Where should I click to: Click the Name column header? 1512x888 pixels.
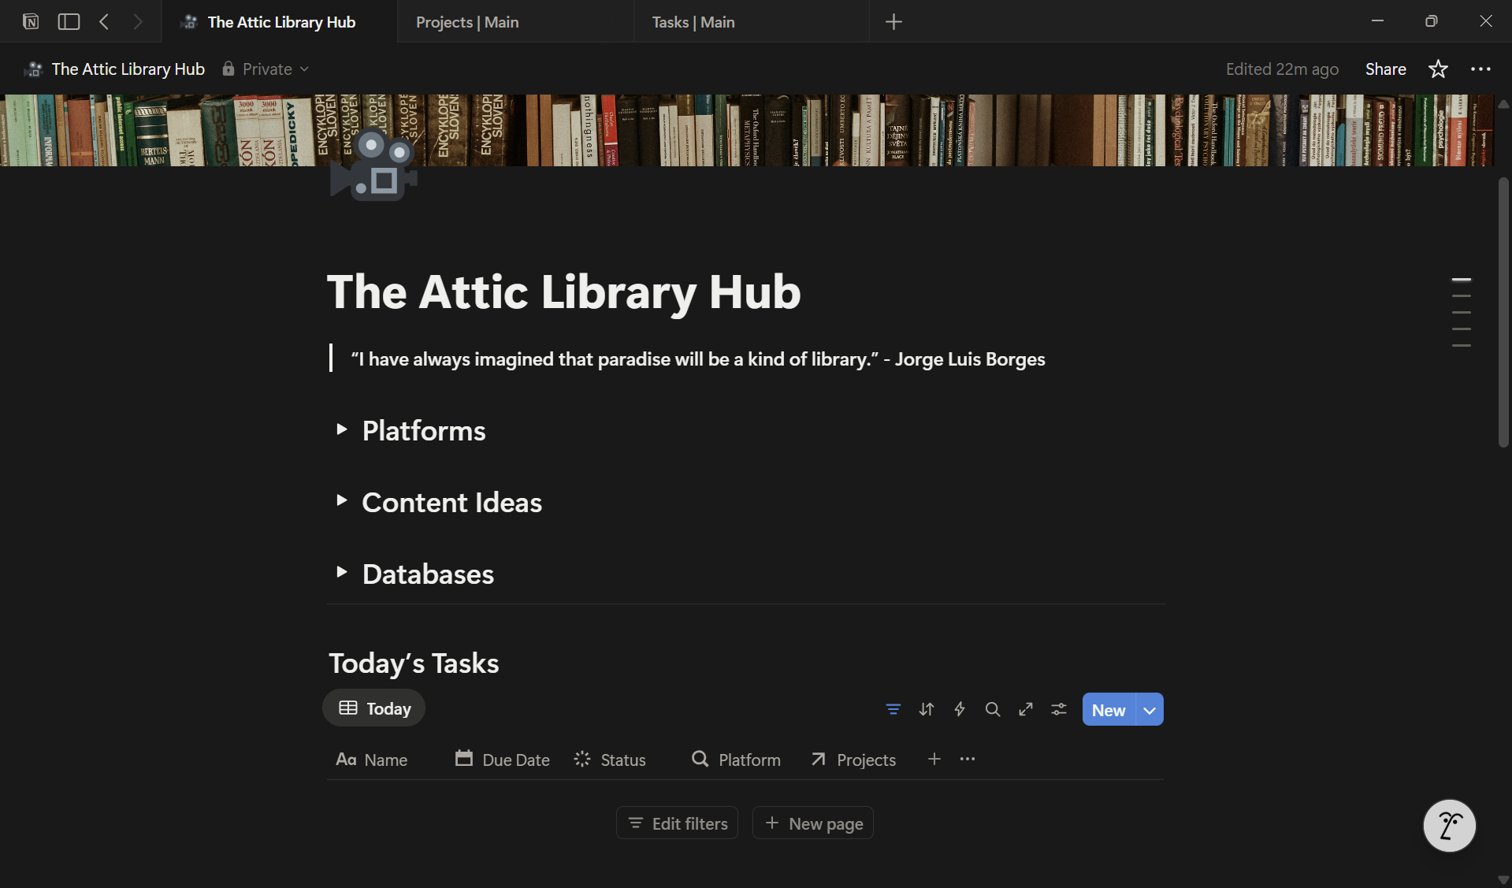coord(372,760)
